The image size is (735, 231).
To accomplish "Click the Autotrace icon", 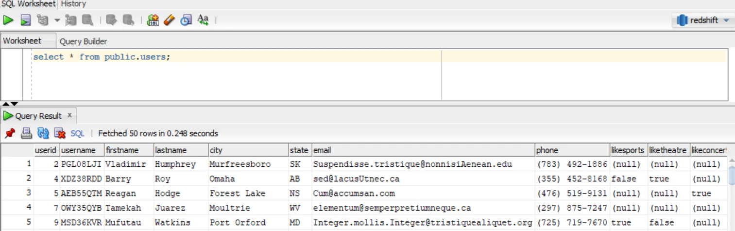I will (x=71, y=20).
